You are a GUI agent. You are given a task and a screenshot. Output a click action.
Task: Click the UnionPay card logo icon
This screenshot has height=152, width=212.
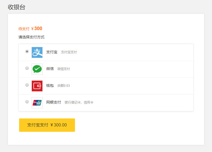tap(37, 103)
